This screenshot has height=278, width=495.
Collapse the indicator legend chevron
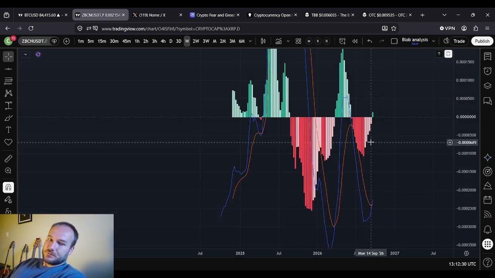point(25,54)
